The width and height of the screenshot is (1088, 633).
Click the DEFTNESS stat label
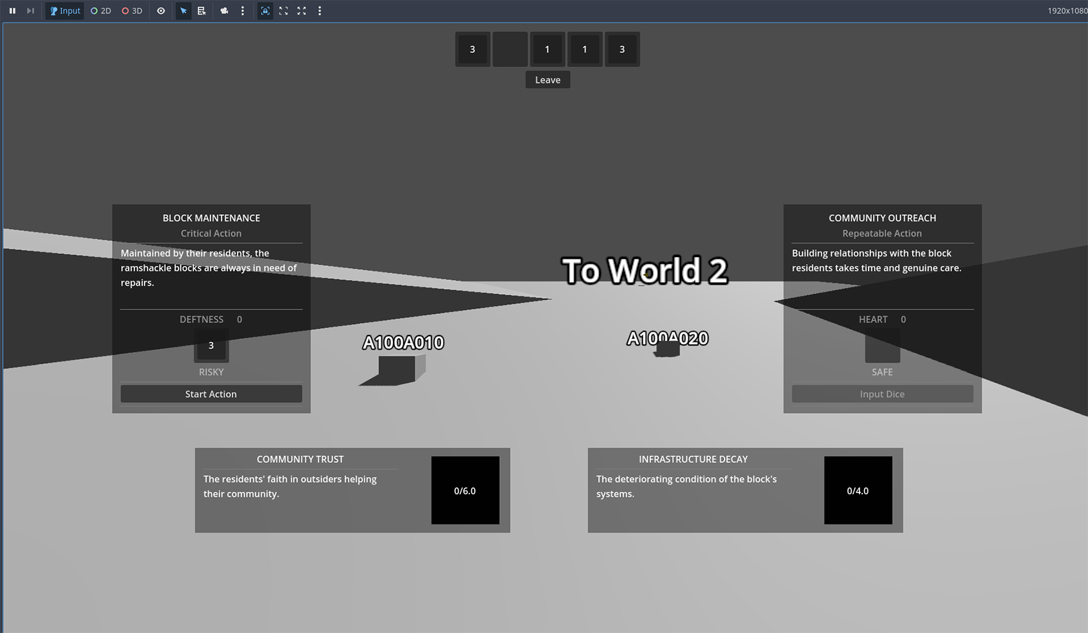click(x=202, y=319)
